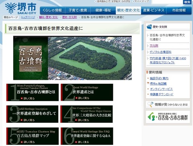
Task: Click 詳しく見る arrow icon under 世界遺産とは
Action: pos(76,98)
